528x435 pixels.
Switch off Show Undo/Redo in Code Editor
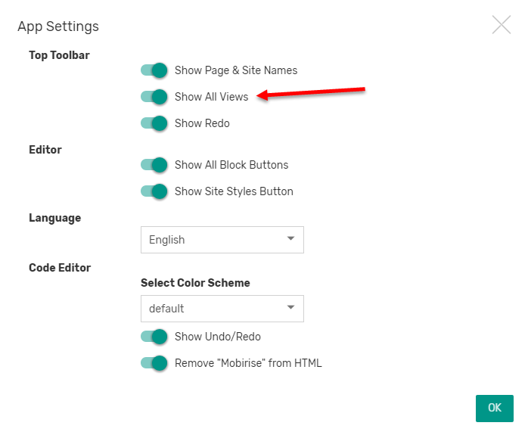(x=154, y=337)
